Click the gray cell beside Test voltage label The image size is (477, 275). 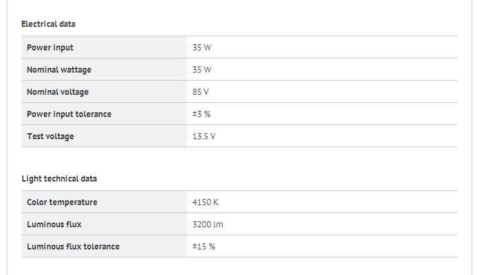(104, 136)
